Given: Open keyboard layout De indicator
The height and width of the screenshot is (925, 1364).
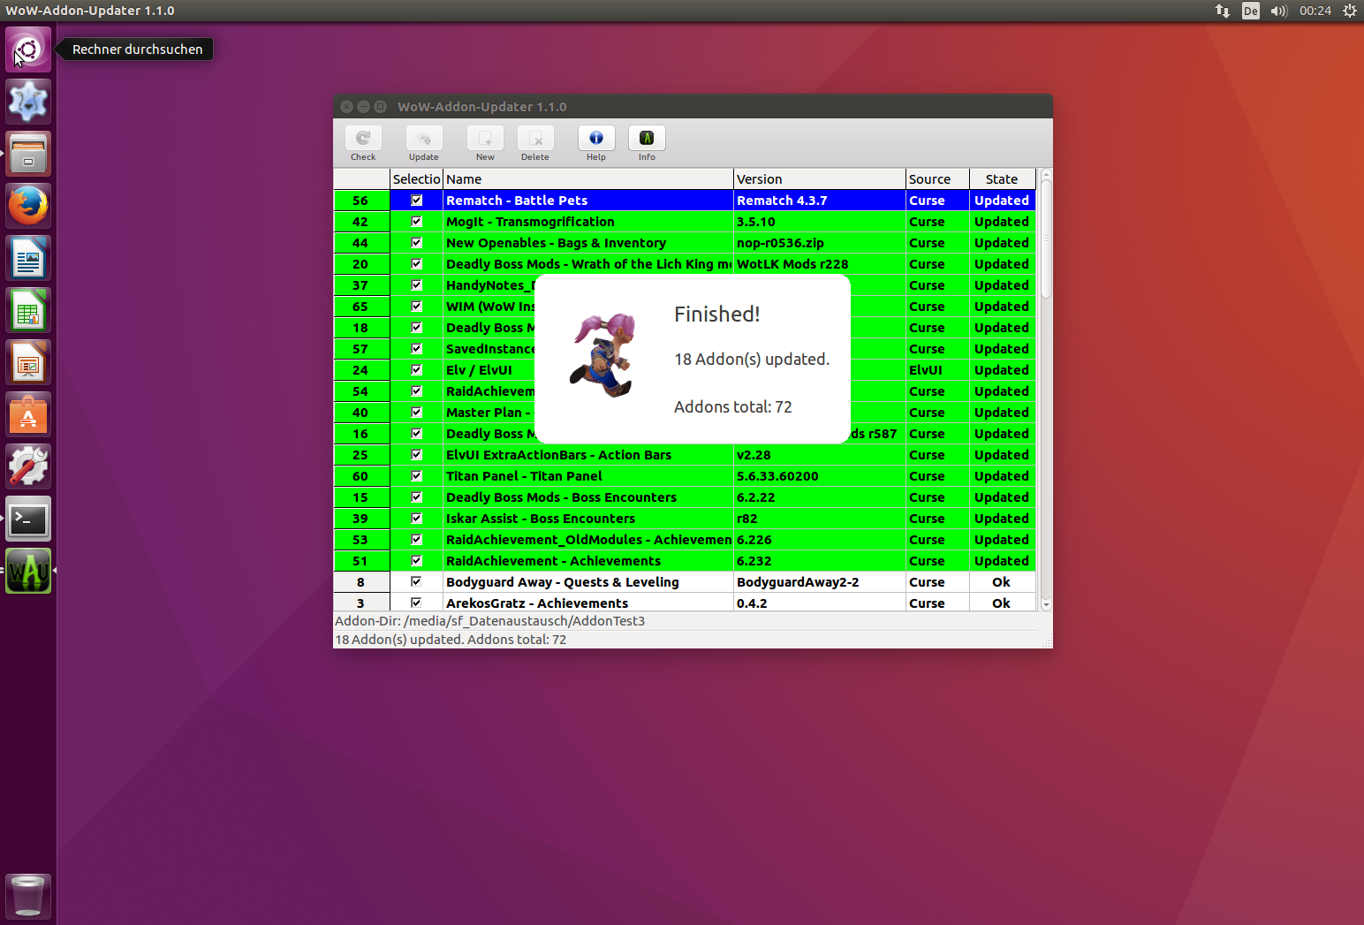Looking at the screenshot, I should pos(1251,11).
